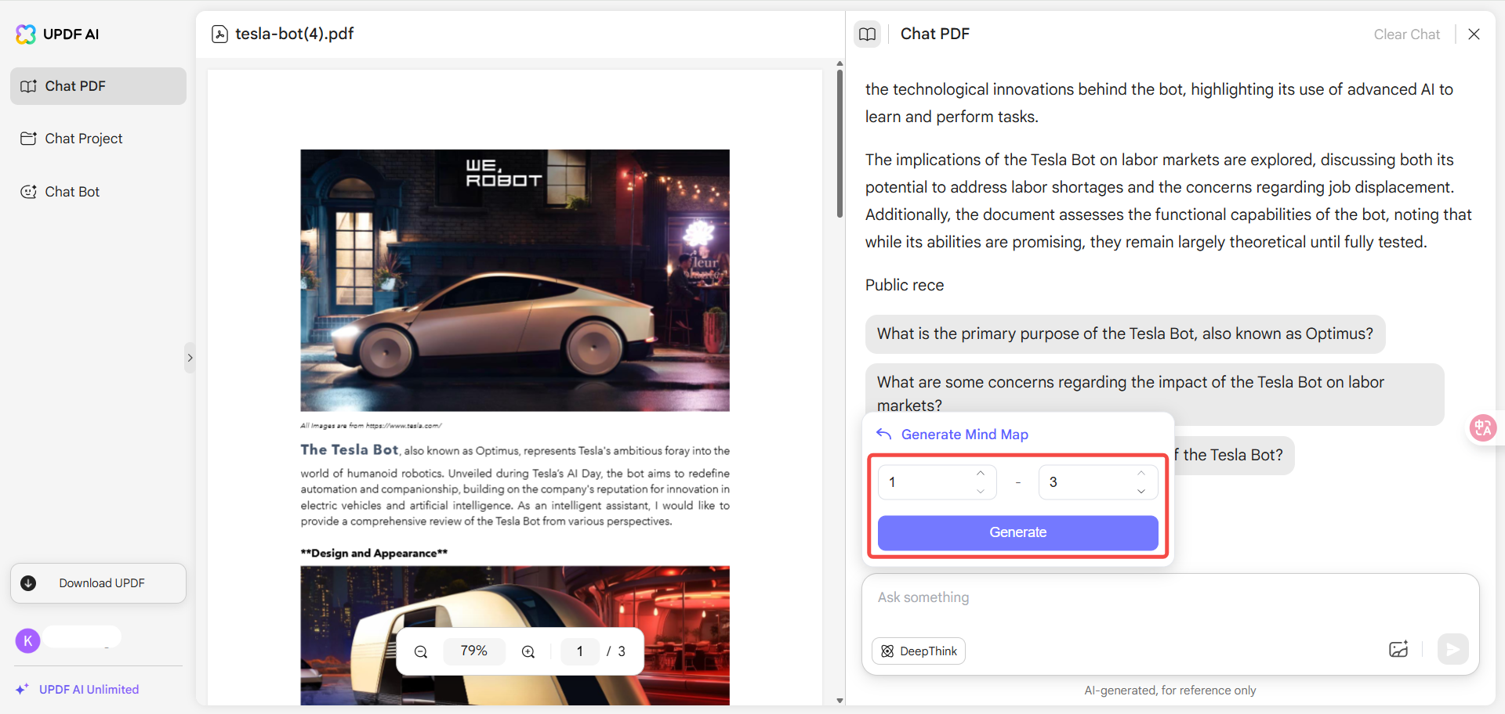
Task: Select the zoom-out magnifier in PDF toolbar
Action: coord(421,651)
